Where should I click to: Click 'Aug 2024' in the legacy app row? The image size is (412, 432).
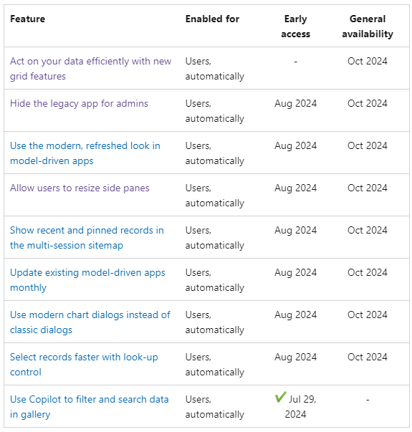(295, 104)
